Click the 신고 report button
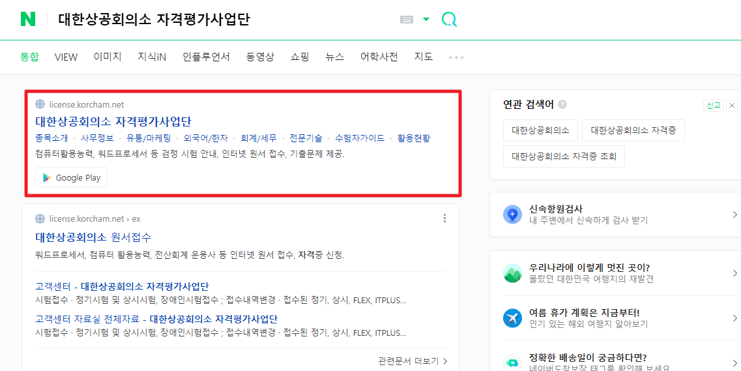 point(713,106)
